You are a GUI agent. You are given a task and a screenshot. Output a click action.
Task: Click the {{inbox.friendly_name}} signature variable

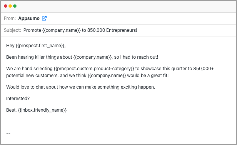[x=42, y=110]
